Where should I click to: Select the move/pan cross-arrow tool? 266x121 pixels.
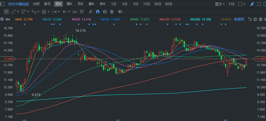tap(6, 12)
